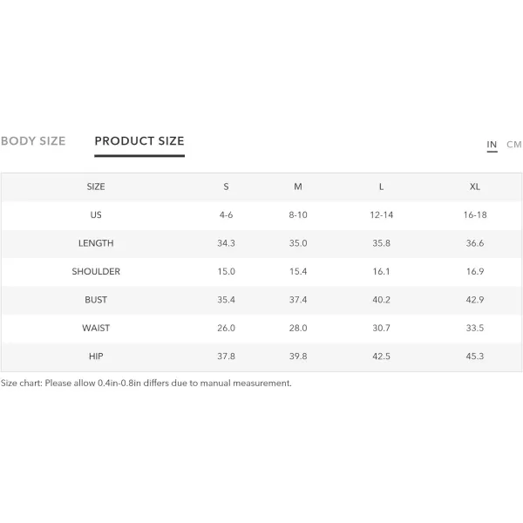Select the PRODUCT SIZE tab

[x=139, y=141]
